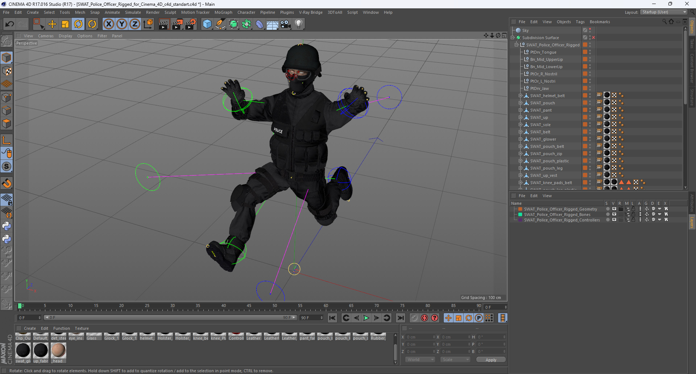Enable record active objects keyframe button
The image size is (696, 374).
[424, 318]
